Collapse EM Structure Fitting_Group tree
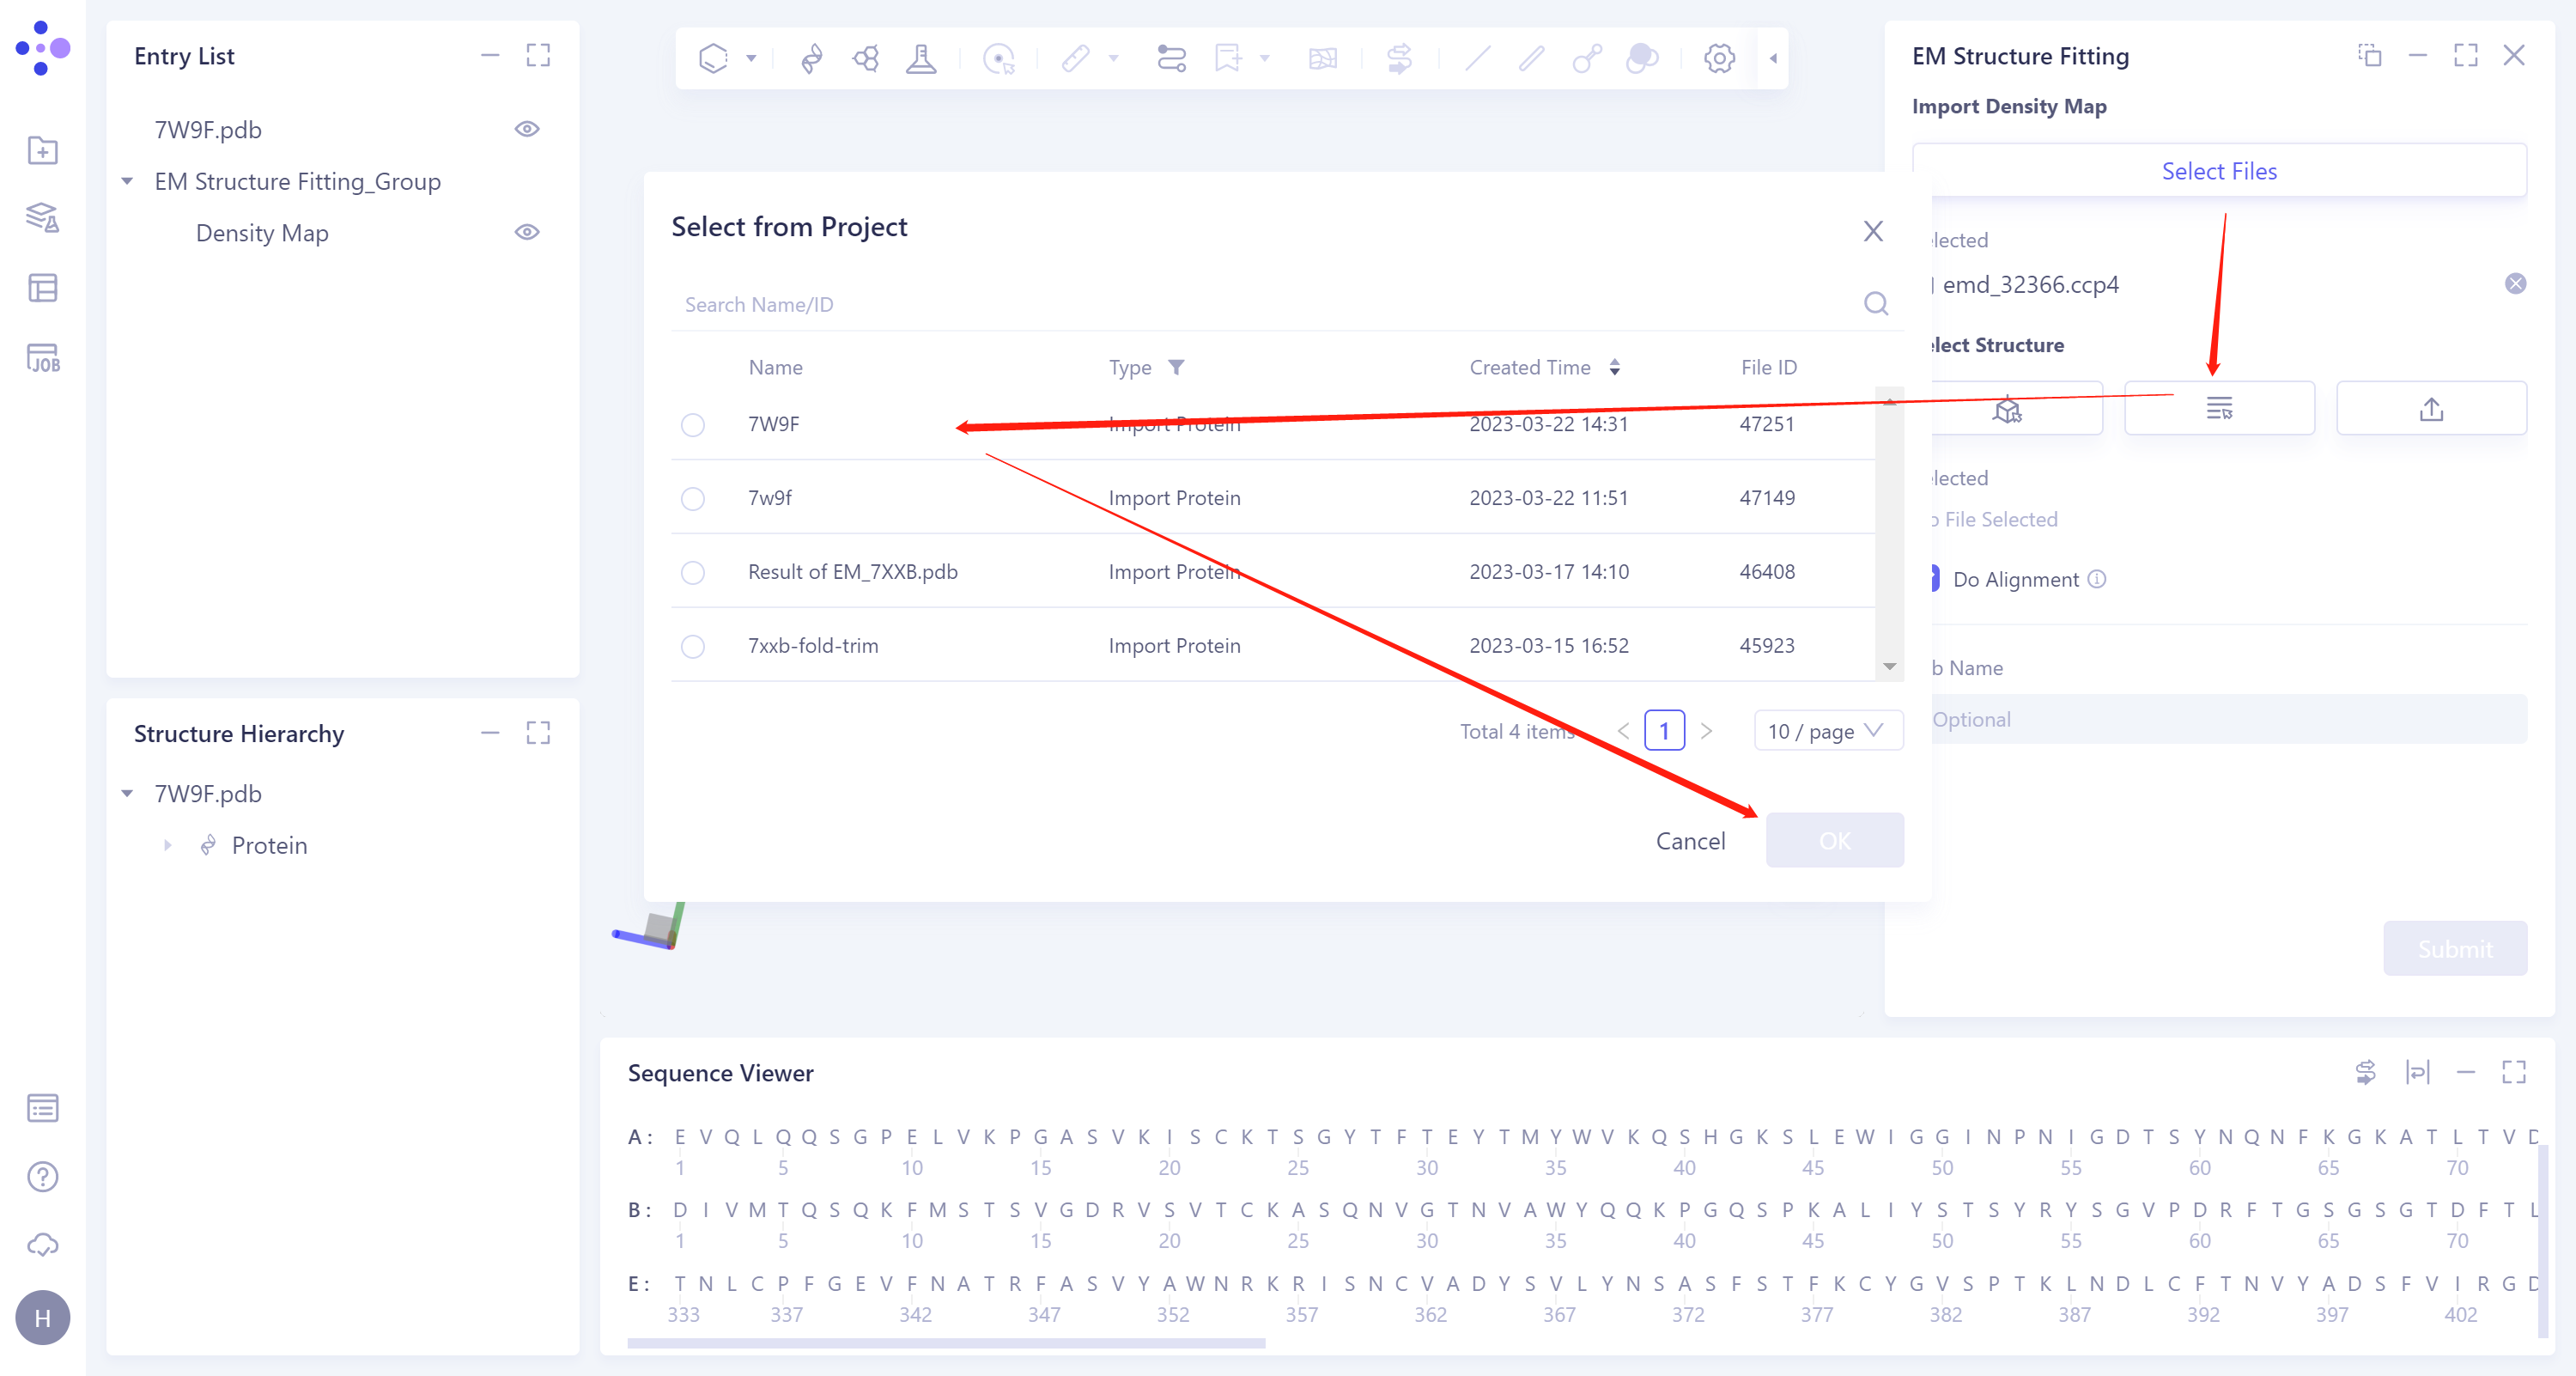 [x=128, y=181]
